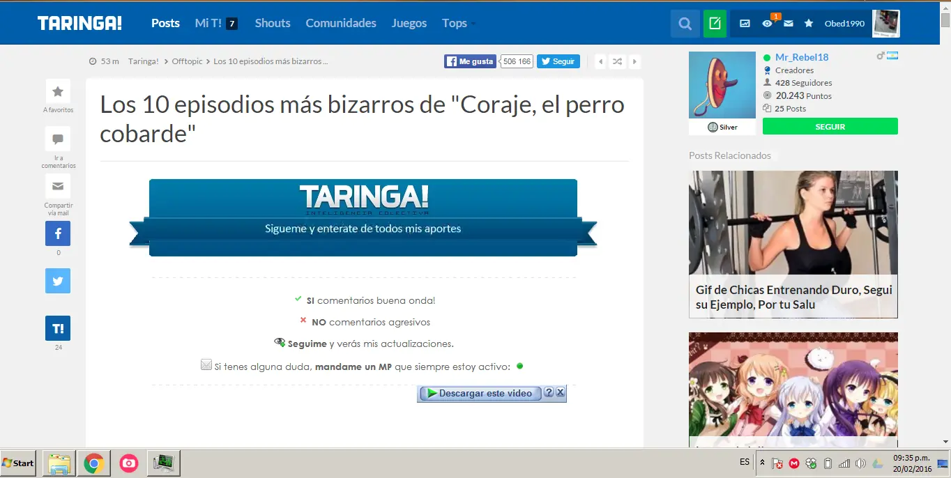Open help on Descargar este video bar
The height and width of the screenshot is (478, 951).
coord(549,393)
